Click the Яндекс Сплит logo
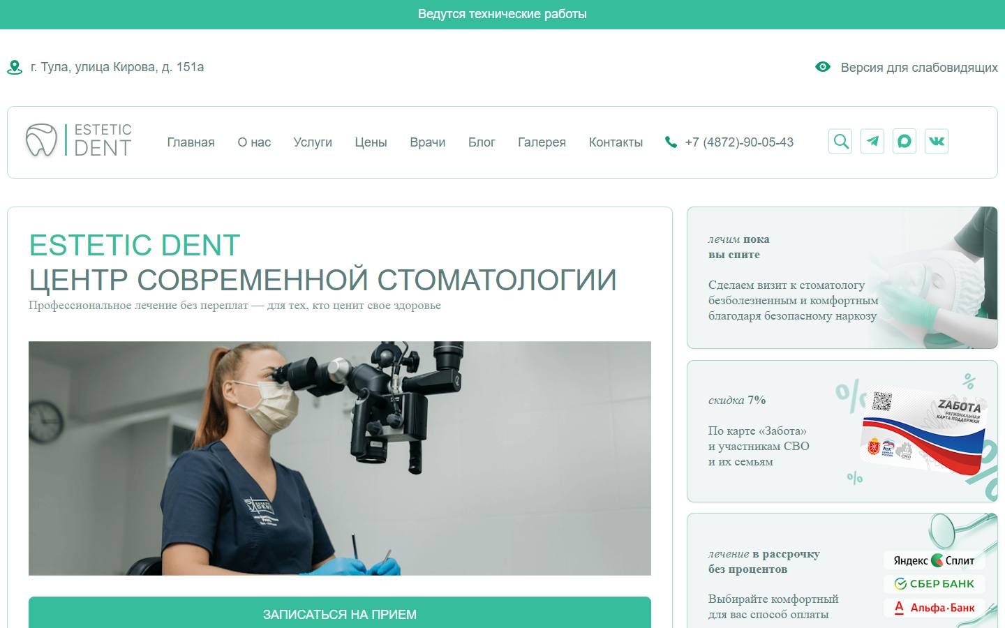This screenshot has width=1005, height=628. 935,560
